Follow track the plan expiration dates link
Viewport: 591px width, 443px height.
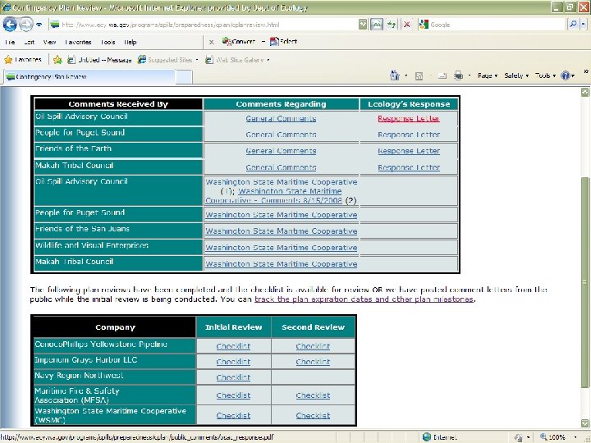point(364,299)
